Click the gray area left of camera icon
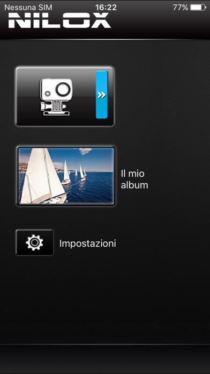Viewport: 210px width, 374px height. (28, 96)
